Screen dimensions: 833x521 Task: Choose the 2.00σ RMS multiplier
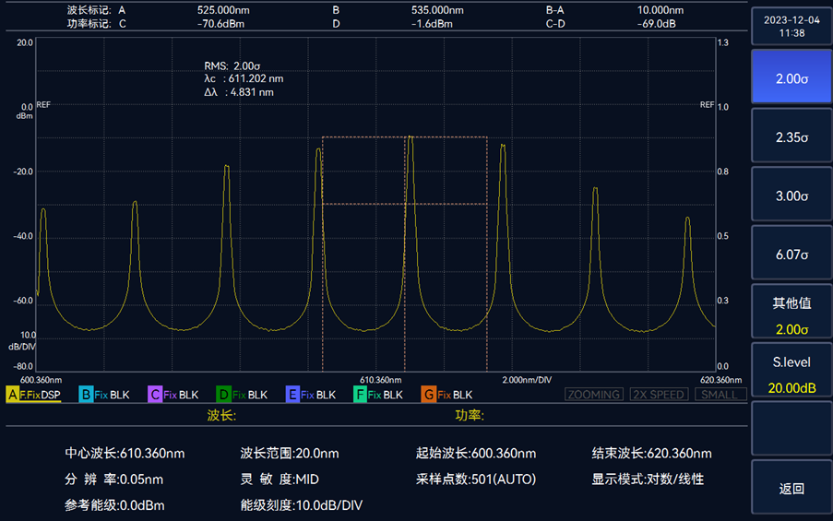791,77
